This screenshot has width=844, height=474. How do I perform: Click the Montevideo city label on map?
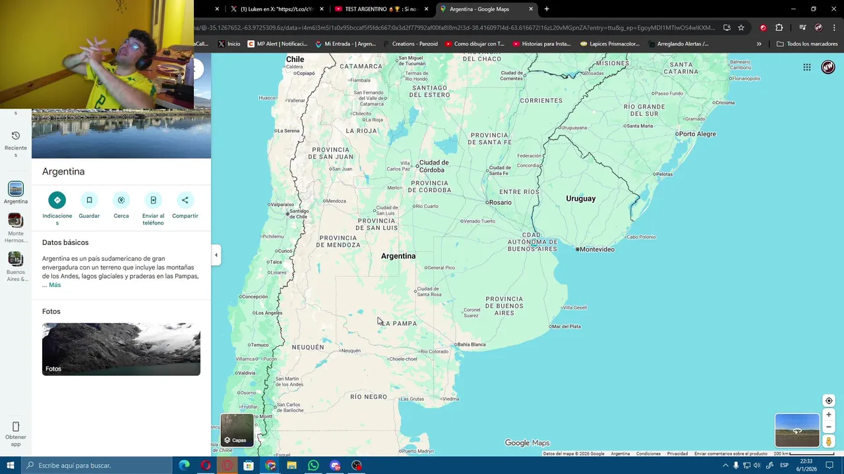596,250
